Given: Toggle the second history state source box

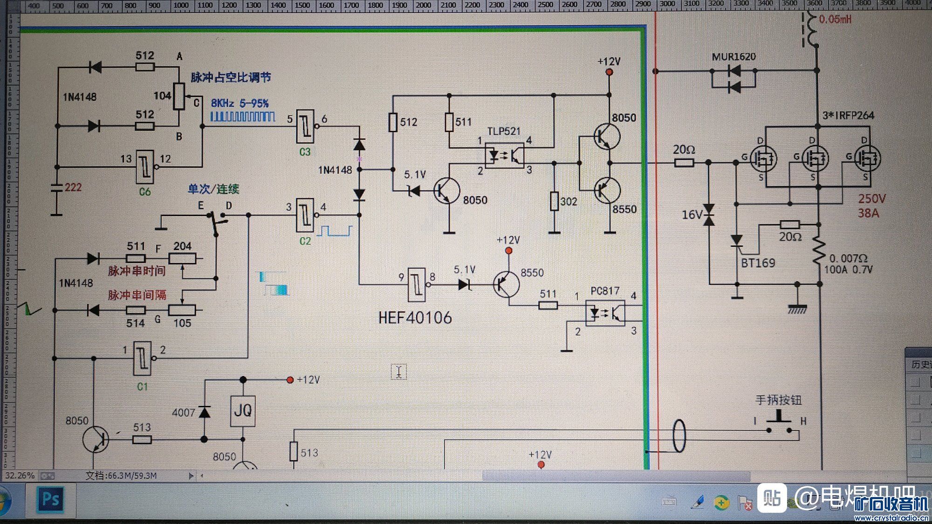Looking at the screenshot, I should [916, 400].
